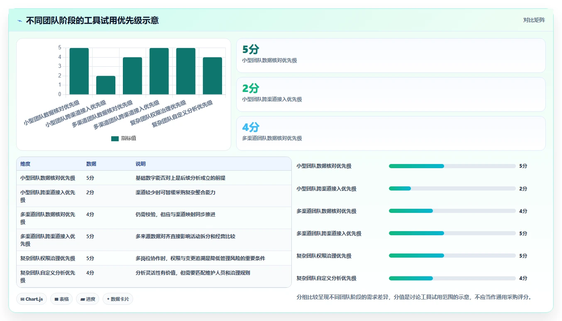Open the 2分 stat card
The height and width of the screenshot is (321, 562).
coord(391,94)
